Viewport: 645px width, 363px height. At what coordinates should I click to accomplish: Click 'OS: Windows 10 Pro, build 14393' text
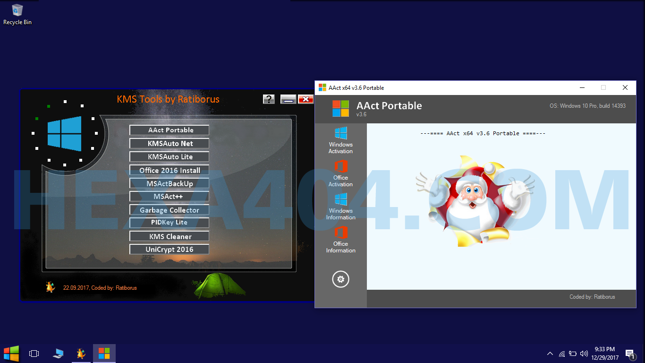[587, 106]
